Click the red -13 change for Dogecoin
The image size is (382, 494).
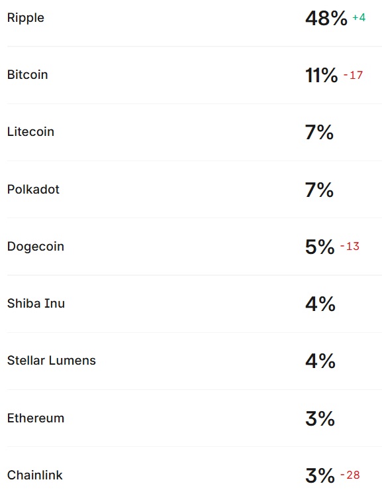[x=350, y=246]
